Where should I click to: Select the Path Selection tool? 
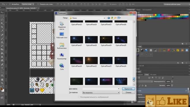tap(2, 72)
